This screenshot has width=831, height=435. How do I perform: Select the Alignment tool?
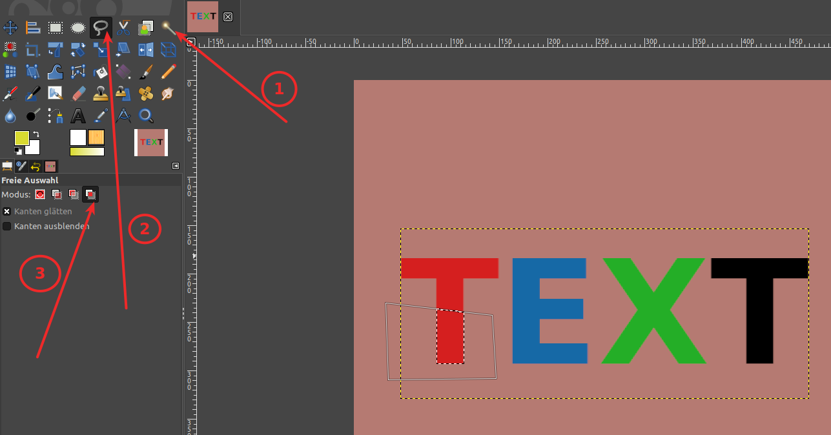[x=33, y=28]
